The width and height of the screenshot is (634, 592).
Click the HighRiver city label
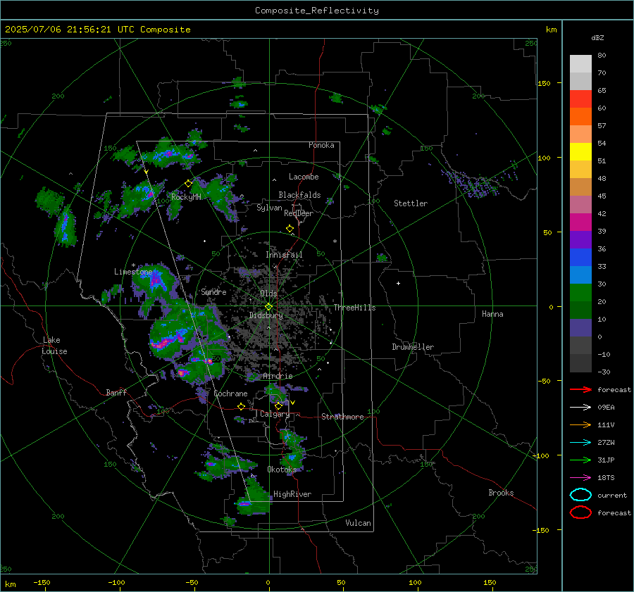pyautogui.click(x=292, y=494)
